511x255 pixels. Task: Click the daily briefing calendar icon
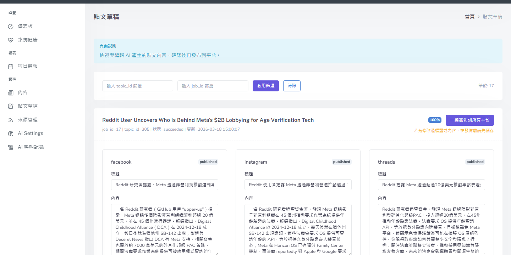[11, 66]
